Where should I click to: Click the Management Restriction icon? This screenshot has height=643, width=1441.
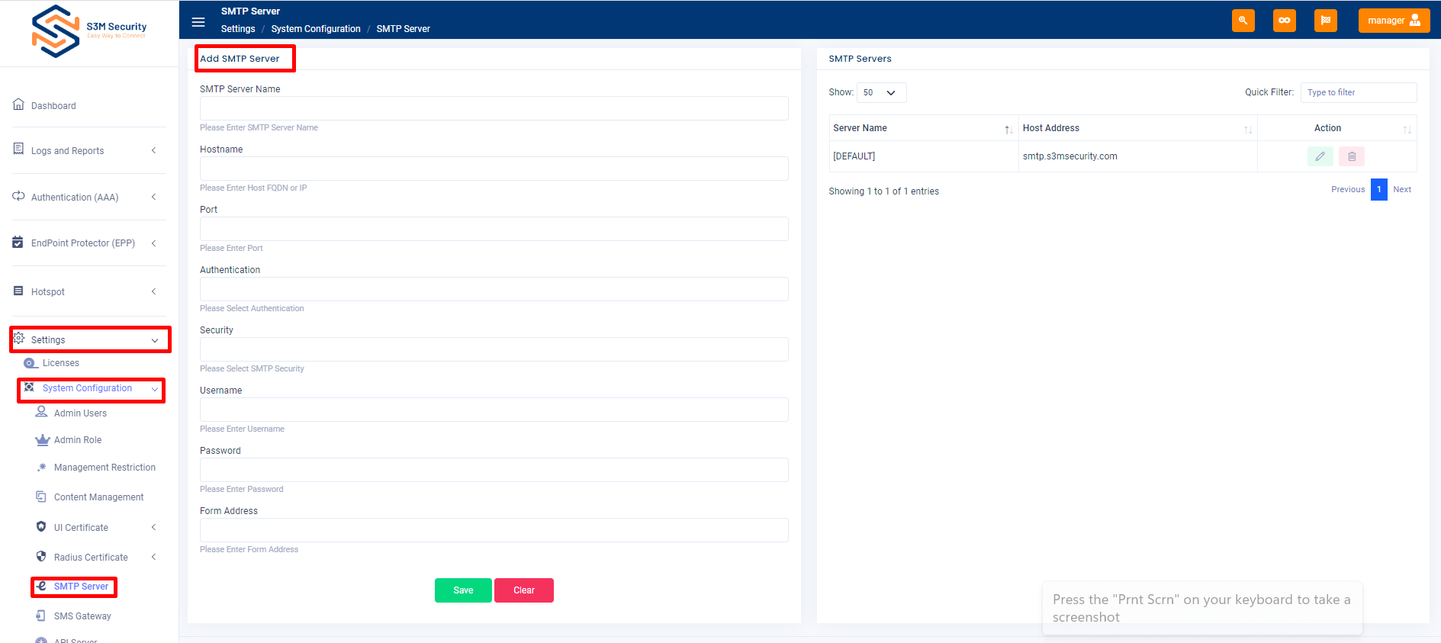tap(42, 467)
